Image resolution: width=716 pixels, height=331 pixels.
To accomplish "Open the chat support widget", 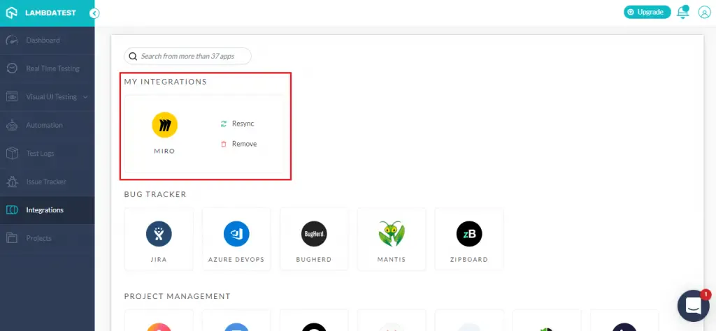I will coord(693,305).
